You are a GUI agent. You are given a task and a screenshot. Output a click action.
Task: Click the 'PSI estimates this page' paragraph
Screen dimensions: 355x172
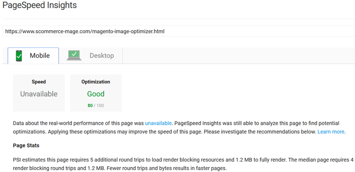coord(183,164)
